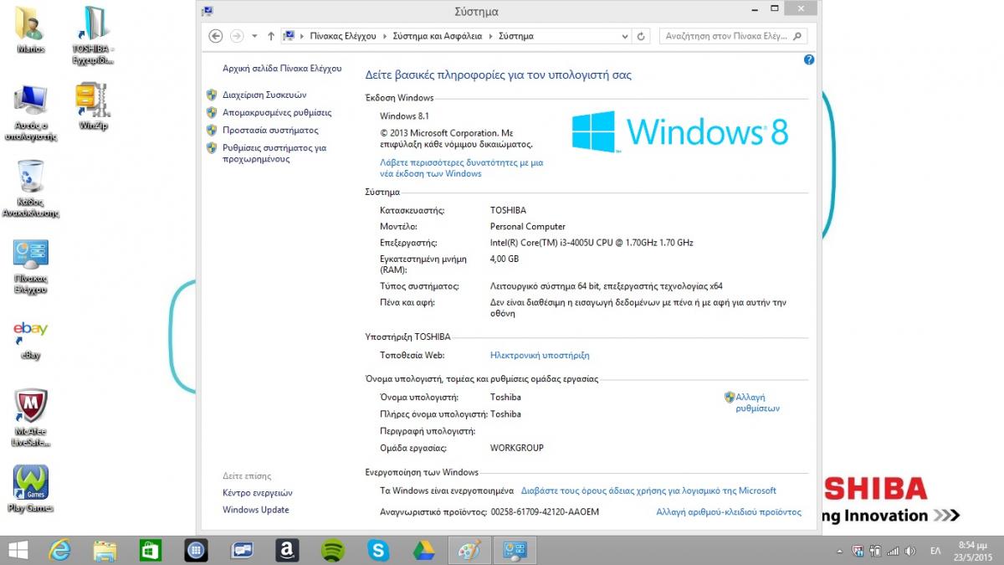Screen dimensions: 1004x565
Task: Select 'Πίνακας Ελέγχου' in the address breadcrumb
Action: (x=343, y=36)
